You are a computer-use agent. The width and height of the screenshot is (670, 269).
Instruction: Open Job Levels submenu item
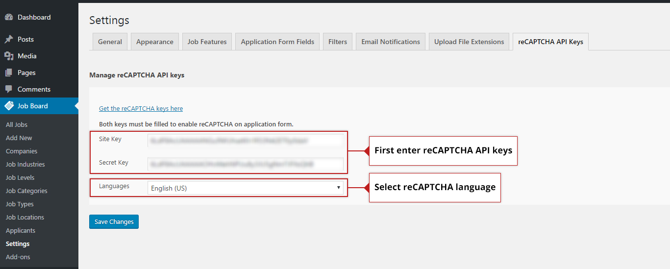[20, 177]
